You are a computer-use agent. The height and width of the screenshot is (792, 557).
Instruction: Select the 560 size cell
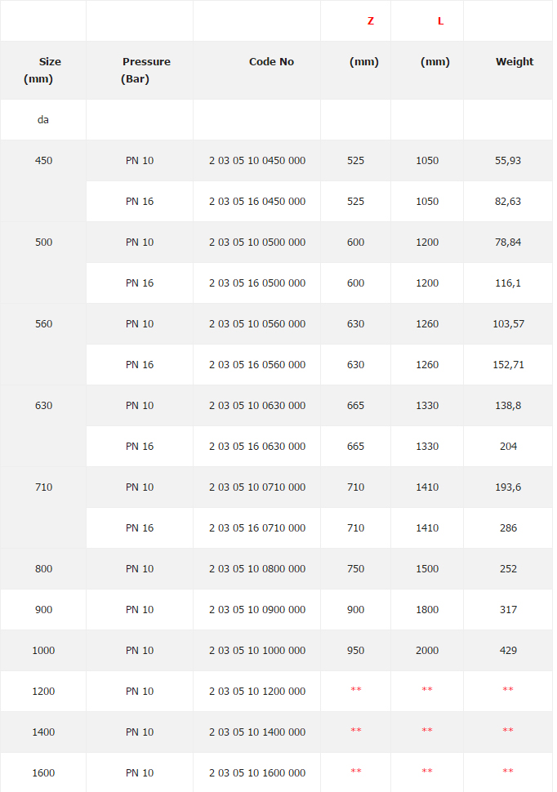[44, 324]
